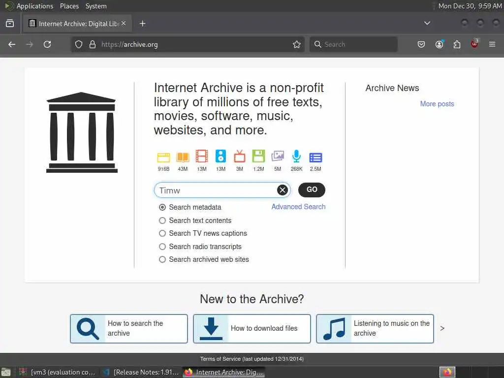504x378 pixels.
Task: Open the uBlock Origin extension icon
Action: (474, 44)
